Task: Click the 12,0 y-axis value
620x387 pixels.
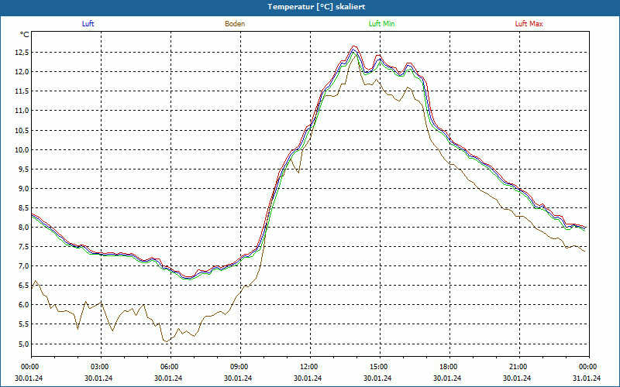Action: (22, 71)
